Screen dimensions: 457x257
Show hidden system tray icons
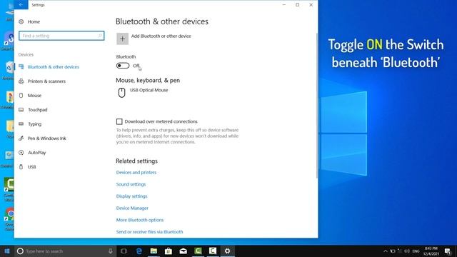pyautogui.click(x=386, y=251)
